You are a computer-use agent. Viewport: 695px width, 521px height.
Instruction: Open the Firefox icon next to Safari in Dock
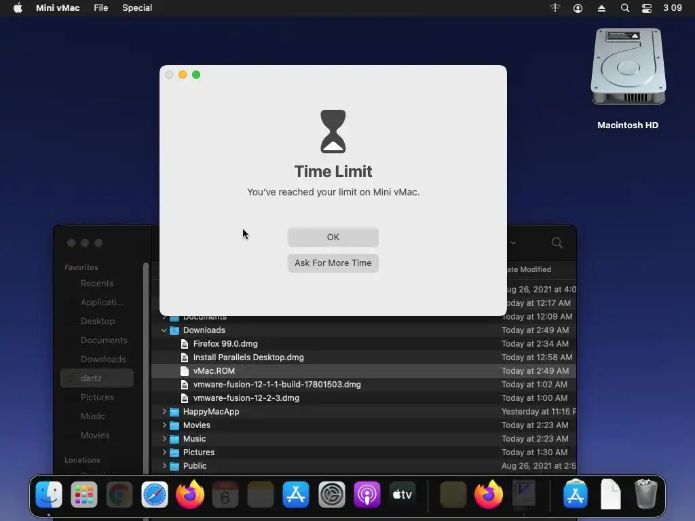point(190,494)
